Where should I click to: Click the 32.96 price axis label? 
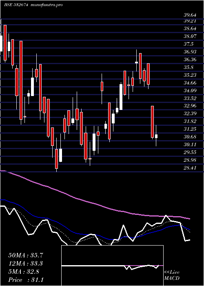(190, 106)
